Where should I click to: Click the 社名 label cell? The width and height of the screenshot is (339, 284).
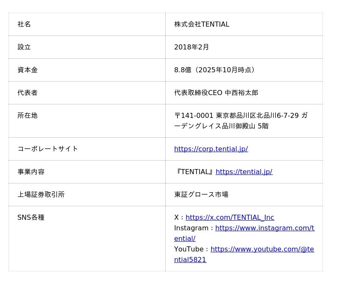coord(24,25)
